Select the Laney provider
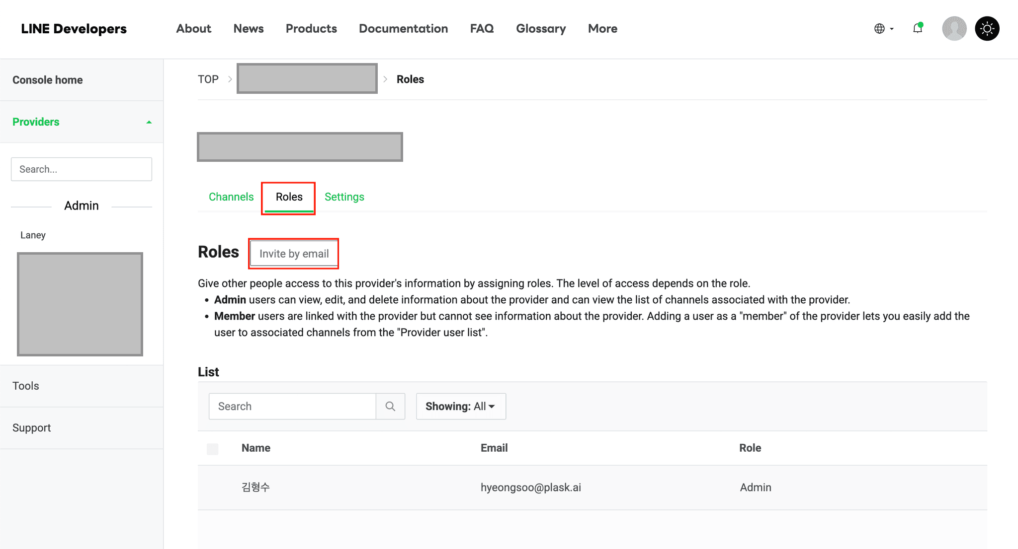 [33, 235]
